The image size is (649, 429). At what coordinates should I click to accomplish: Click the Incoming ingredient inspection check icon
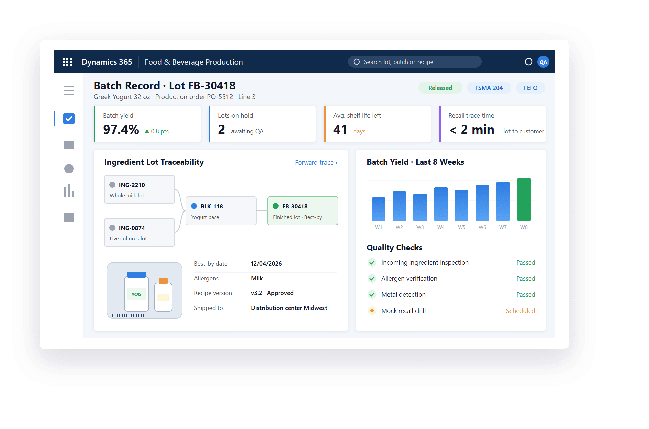(372, 262)
